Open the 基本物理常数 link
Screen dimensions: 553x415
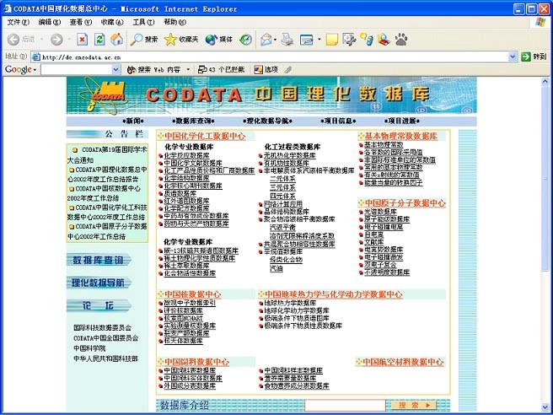pos(384,144)
